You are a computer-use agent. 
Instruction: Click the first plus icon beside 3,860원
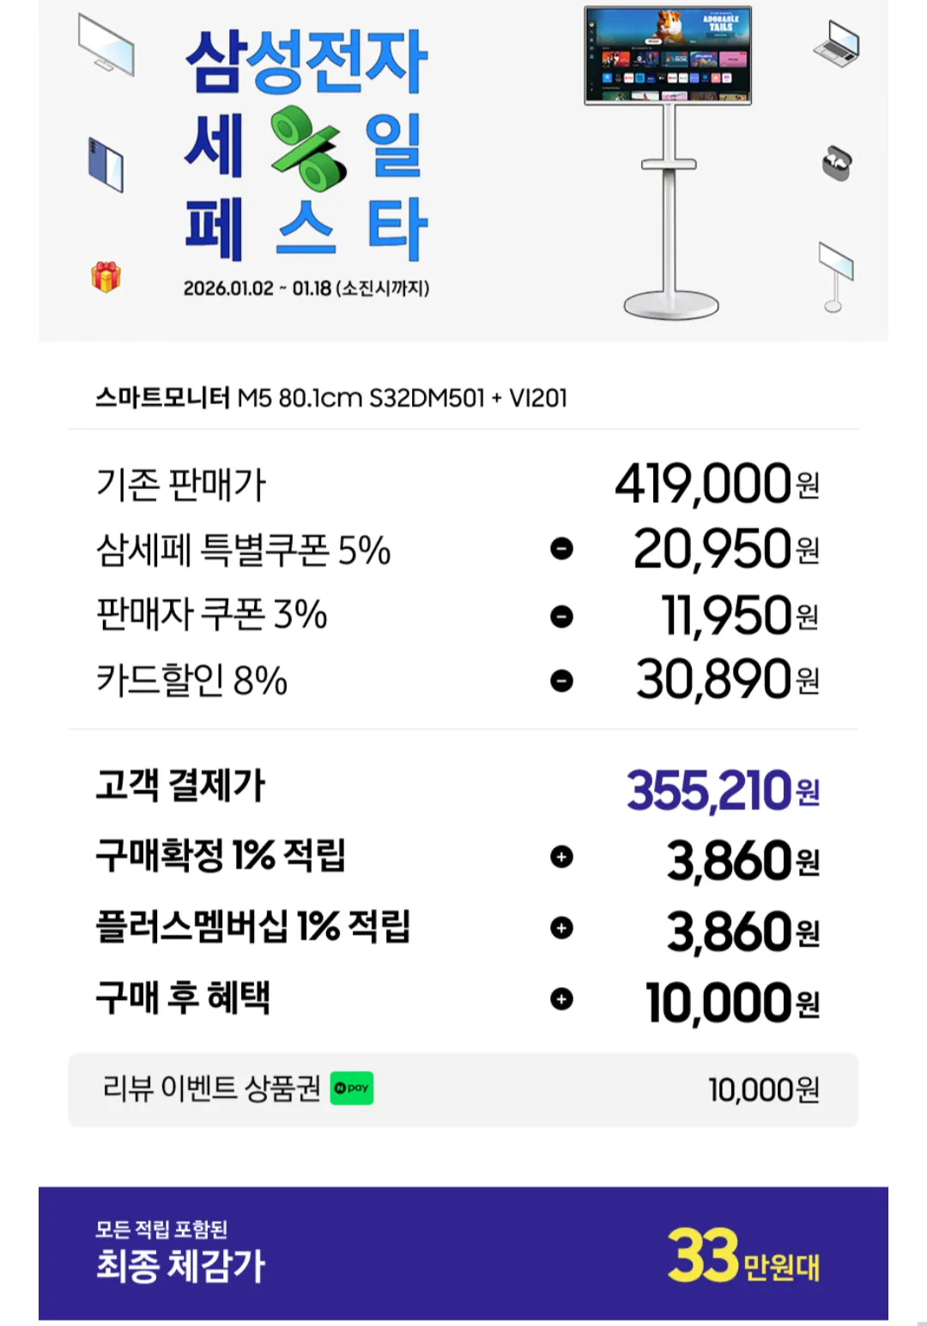561,857
